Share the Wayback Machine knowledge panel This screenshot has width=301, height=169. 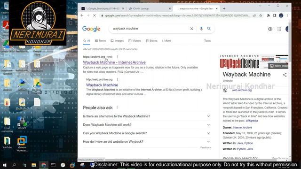pyautogui.click(x=285, y=75)
